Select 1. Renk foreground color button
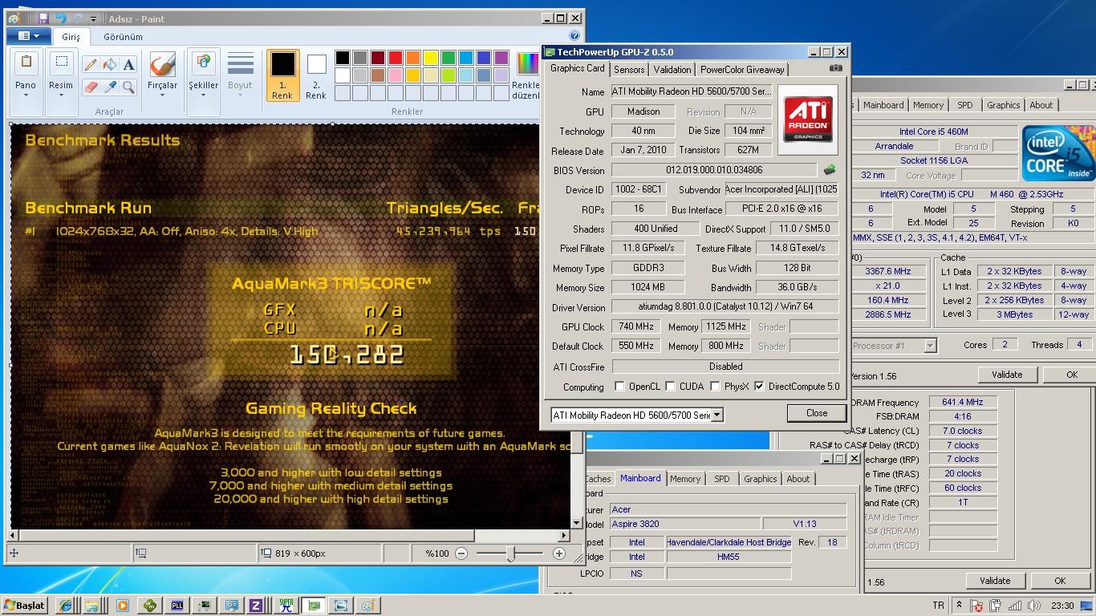 coord(282,75)
